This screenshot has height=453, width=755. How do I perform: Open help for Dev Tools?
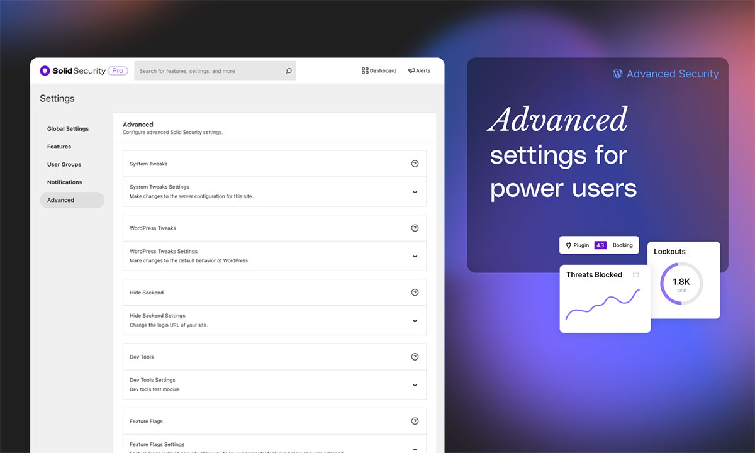pos(415,357)
